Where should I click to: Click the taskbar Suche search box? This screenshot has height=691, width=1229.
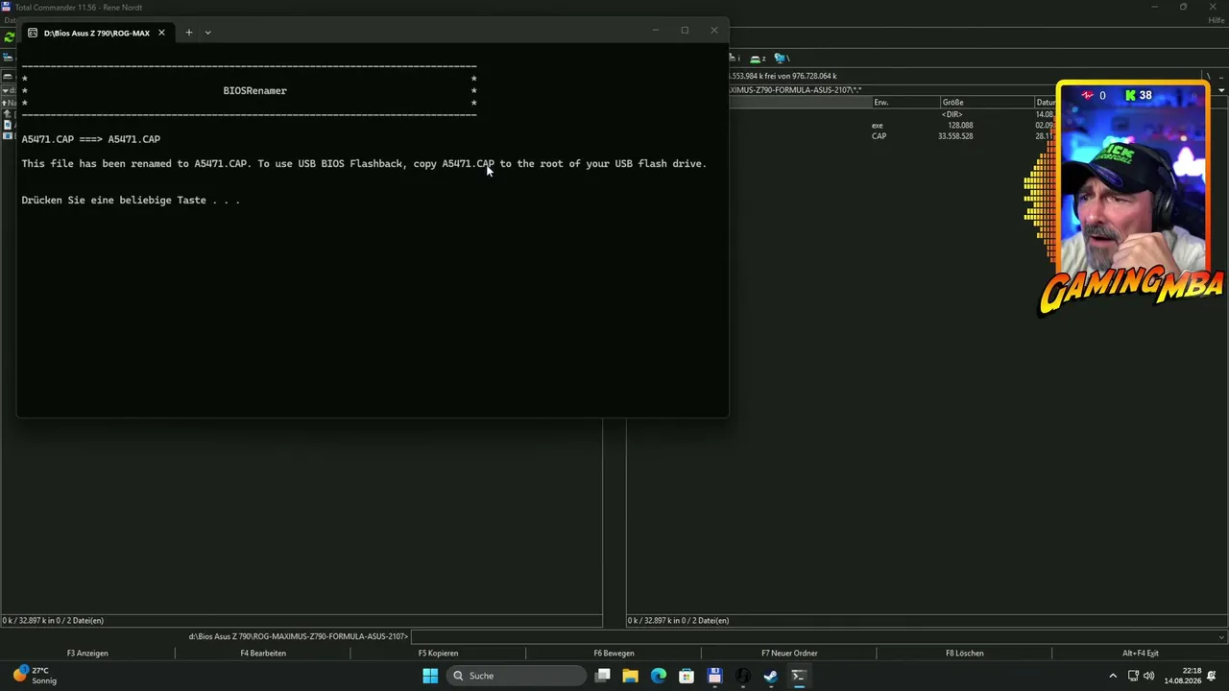tap(518, 676)
